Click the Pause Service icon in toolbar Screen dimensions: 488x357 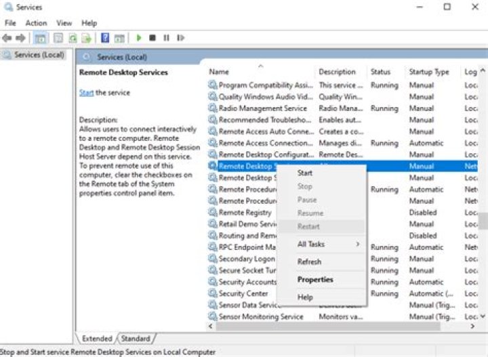(166, 38)
